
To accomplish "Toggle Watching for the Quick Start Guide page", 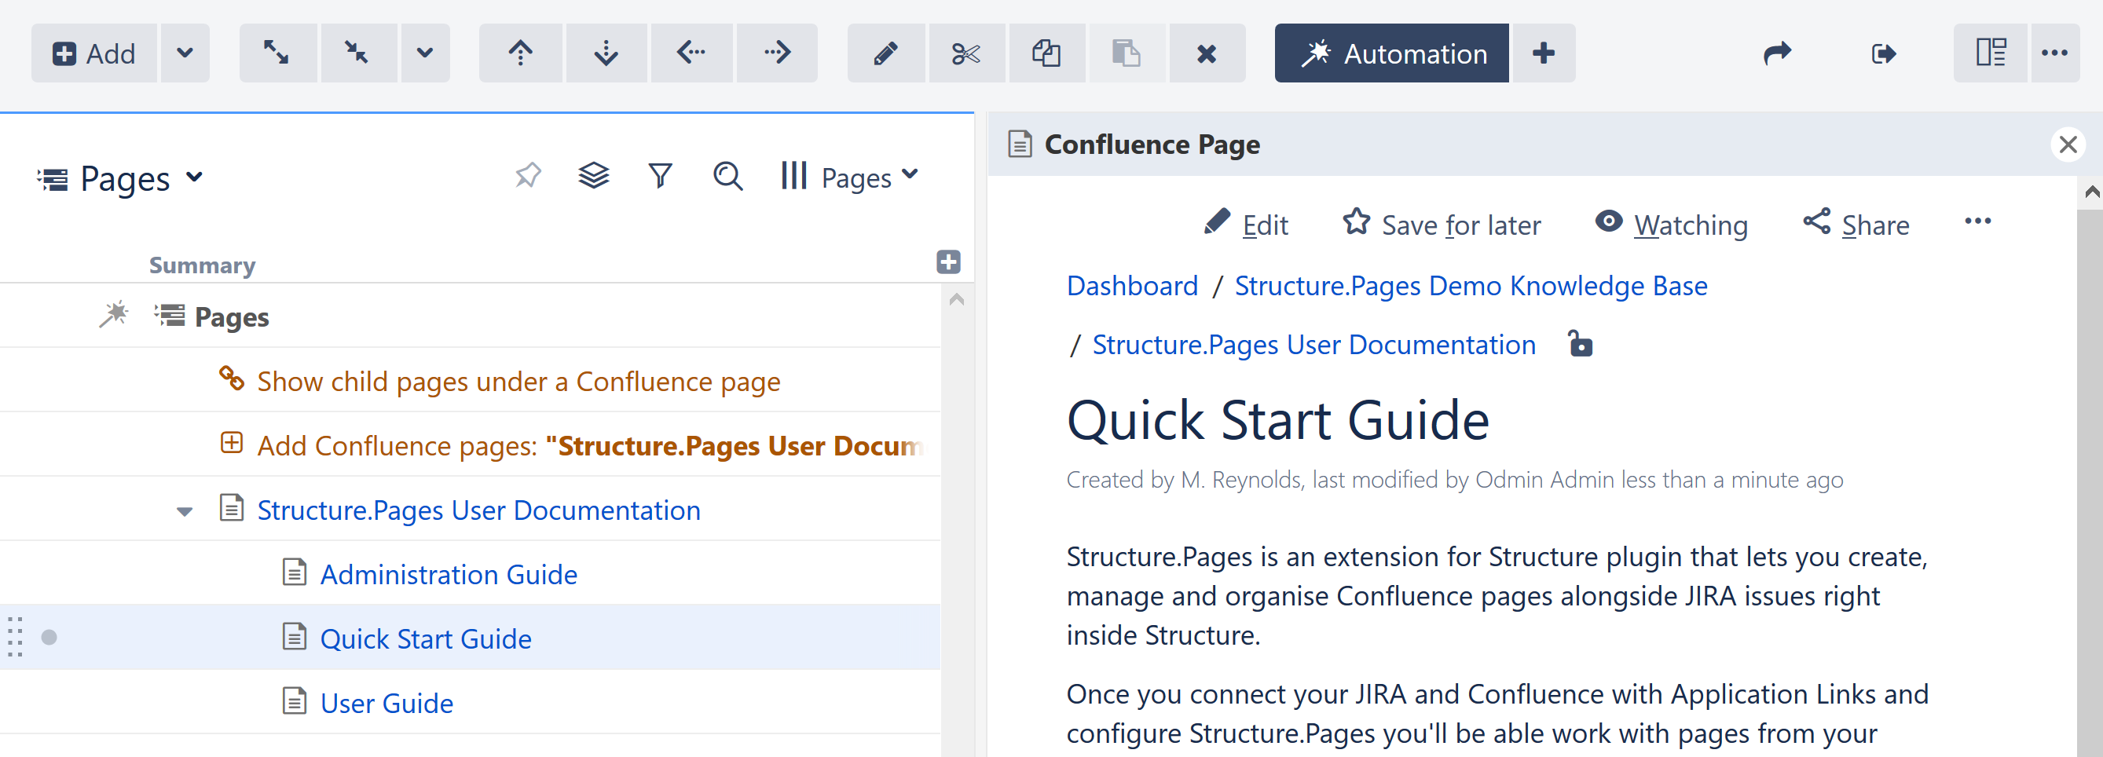I will (x=1670, y=225).
